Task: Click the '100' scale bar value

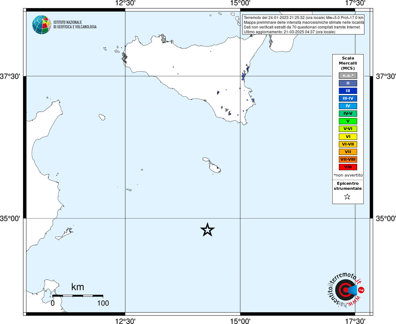Action: 103,303
